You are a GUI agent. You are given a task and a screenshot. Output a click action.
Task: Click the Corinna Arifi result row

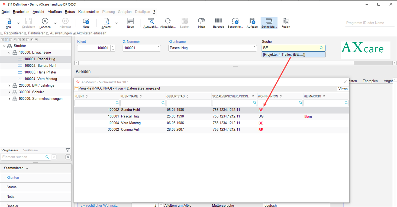click(211, 130)
